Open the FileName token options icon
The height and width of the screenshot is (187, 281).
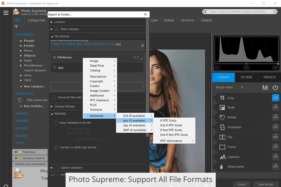point(138,57)
